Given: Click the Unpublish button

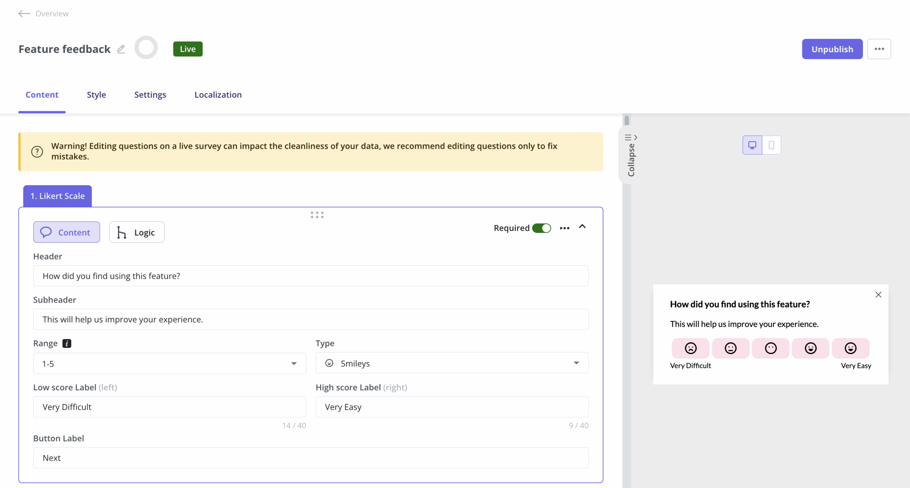Looking at the screenshot, I should click(832, 49).
